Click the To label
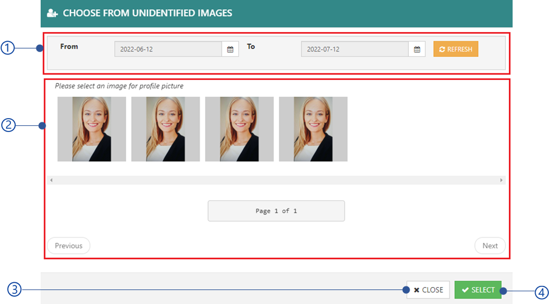 [251, 47]
